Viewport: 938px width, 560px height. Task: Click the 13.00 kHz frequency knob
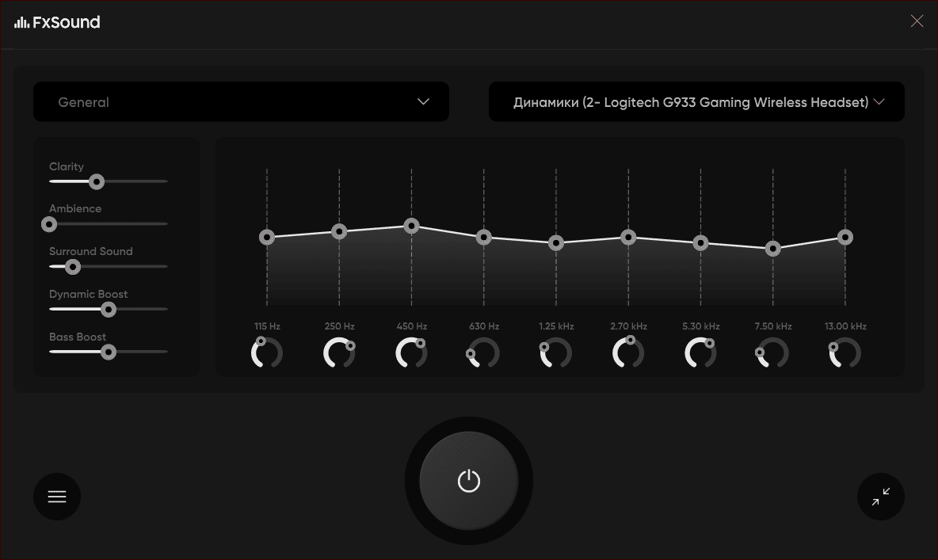[x=845, y=352]
